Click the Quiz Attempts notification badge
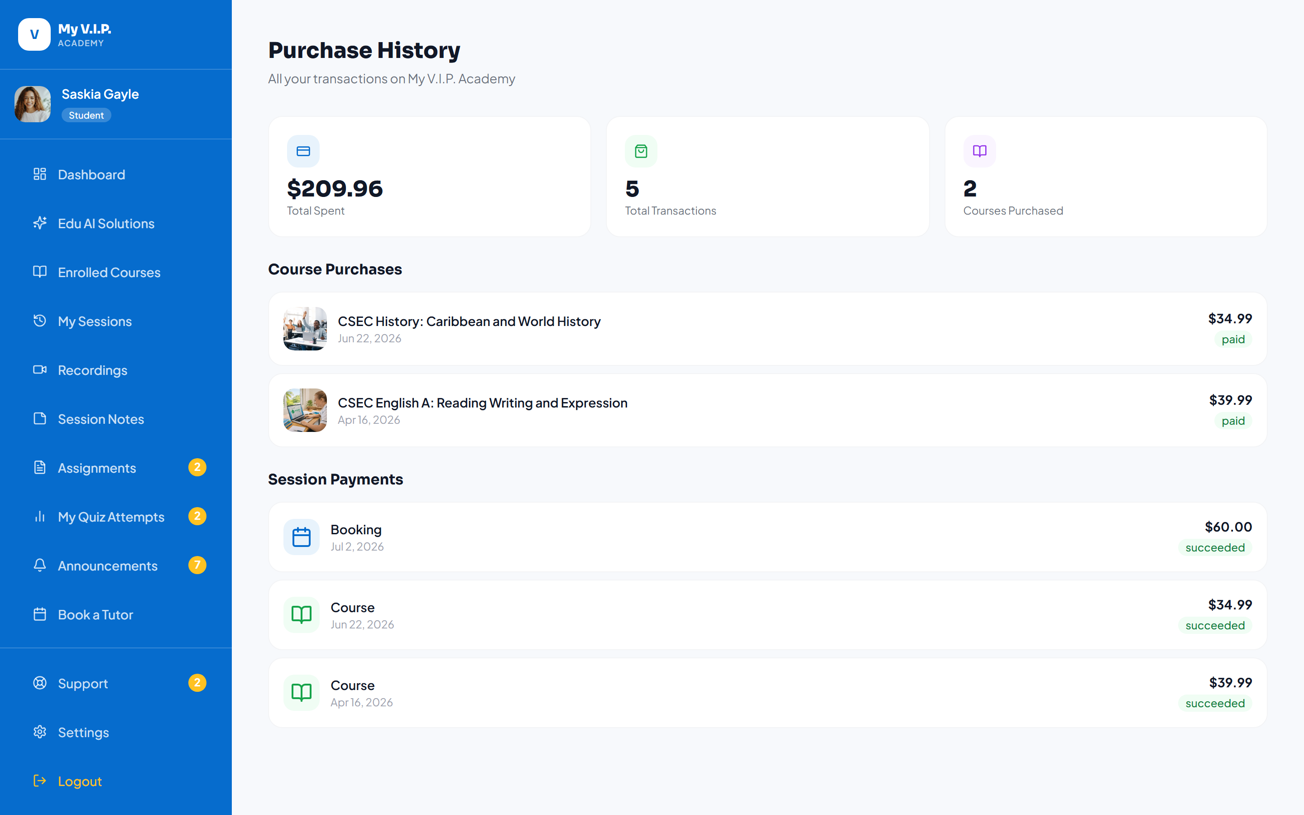 pyautogui.click(x=197, y=516)
